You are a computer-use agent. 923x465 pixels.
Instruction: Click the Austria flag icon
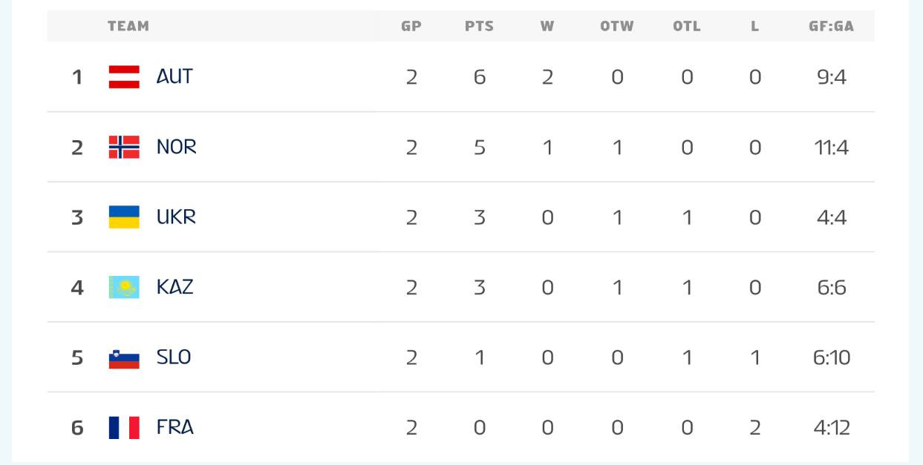pos(124,77)
